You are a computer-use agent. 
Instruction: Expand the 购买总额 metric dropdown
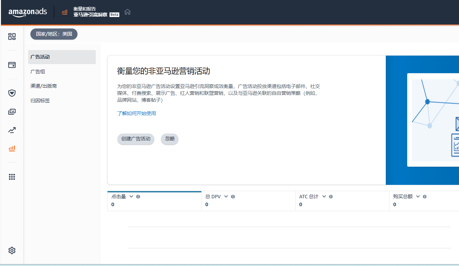[x=418, y=196]
